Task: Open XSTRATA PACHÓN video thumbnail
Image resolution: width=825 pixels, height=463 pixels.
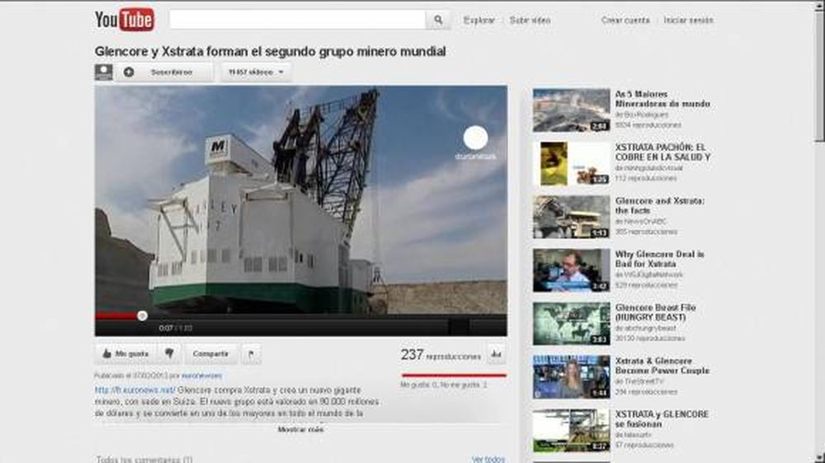Action: pyautogui.click(x=572, y=163)
